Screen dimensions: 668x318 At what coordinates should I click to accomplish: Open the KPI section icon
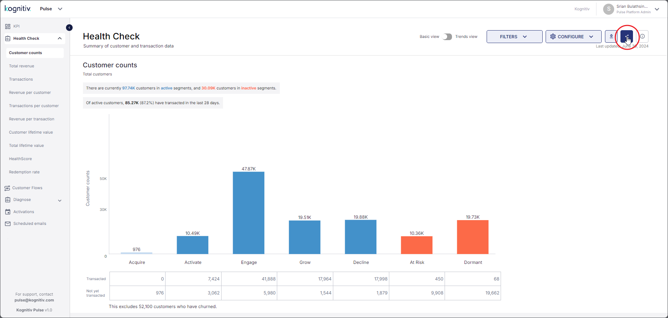8,26
